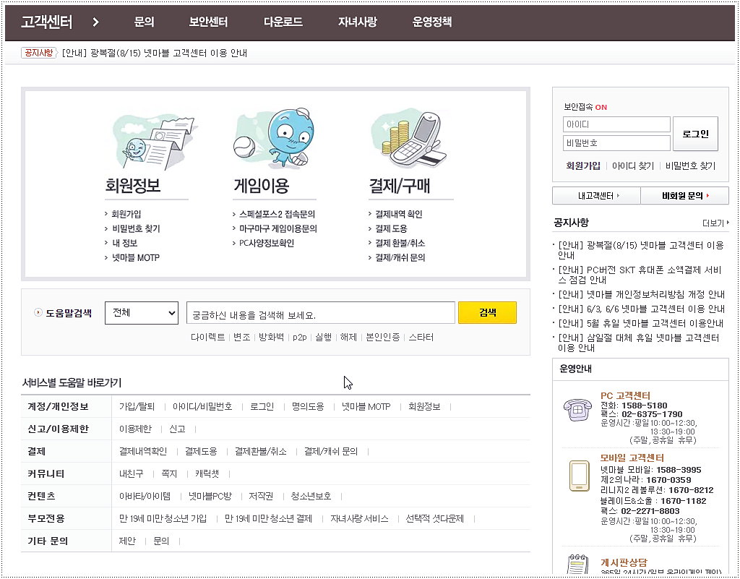Screen dimensions: 740x579
Task: Go to 고객센터 home title
Action: (x=46, y=22)
